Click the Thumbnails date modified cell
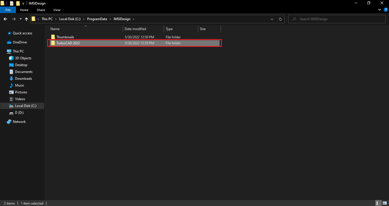The width and height of the screenshot is (389, 206). 140,37
